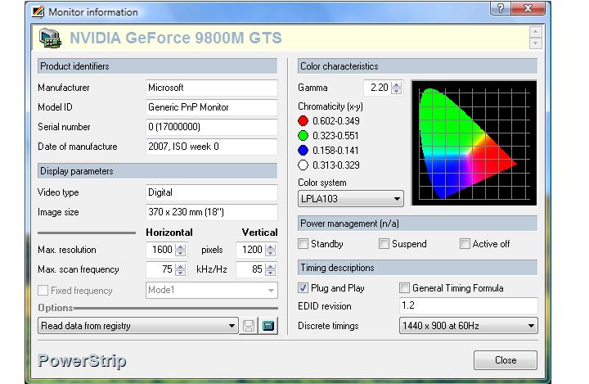The height and width of the screenshot is (384, 589).
Task: Click the NVIDIA GeForce 9800M GTS heading
Action: [175, 38]
